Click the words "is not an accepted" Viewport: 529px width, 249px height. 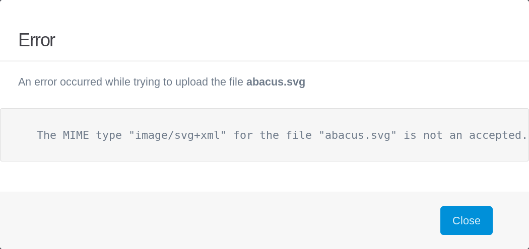(462, 135)
